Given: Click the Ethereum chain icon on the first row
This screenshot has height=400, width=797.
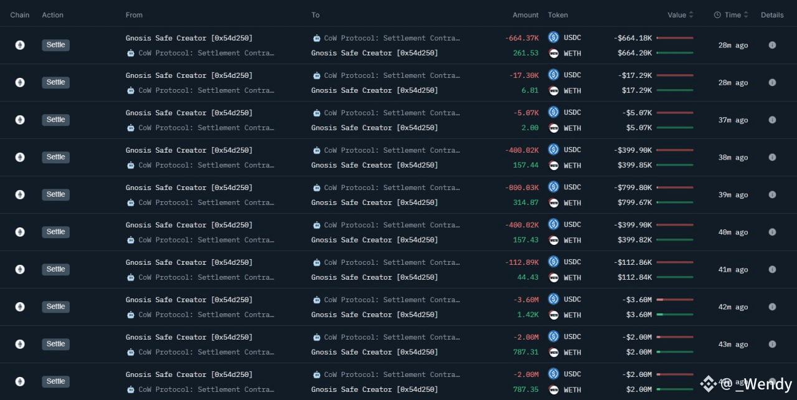Looking at the screenshot, I should (x=19, y=44).
